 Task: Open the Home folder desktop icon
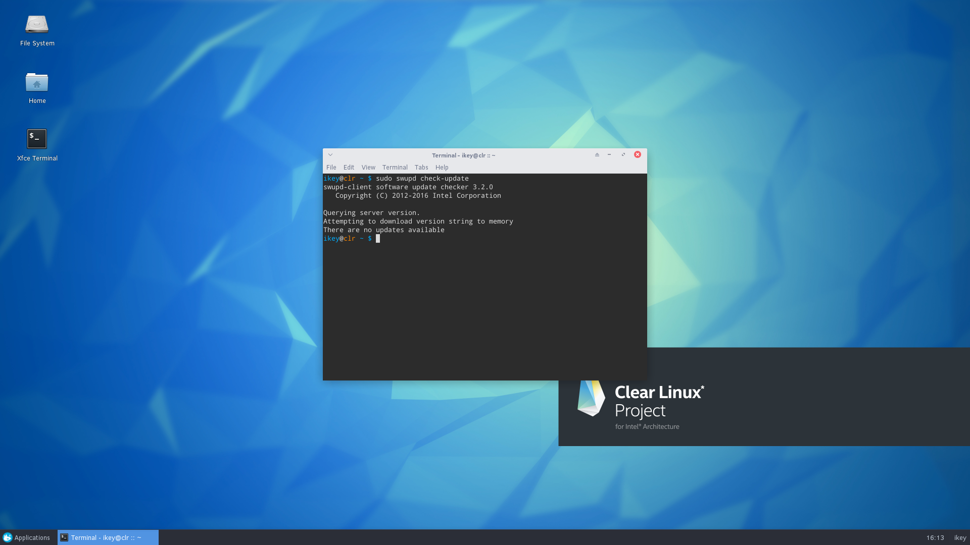pos(37,88)
